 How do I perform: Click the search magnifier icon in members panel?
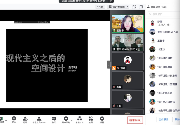(x=150, y=14)
